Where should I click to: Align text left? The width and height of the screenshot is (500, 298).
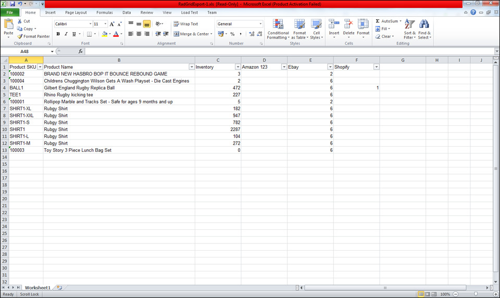pyautogui.click(x=131, y=34)
